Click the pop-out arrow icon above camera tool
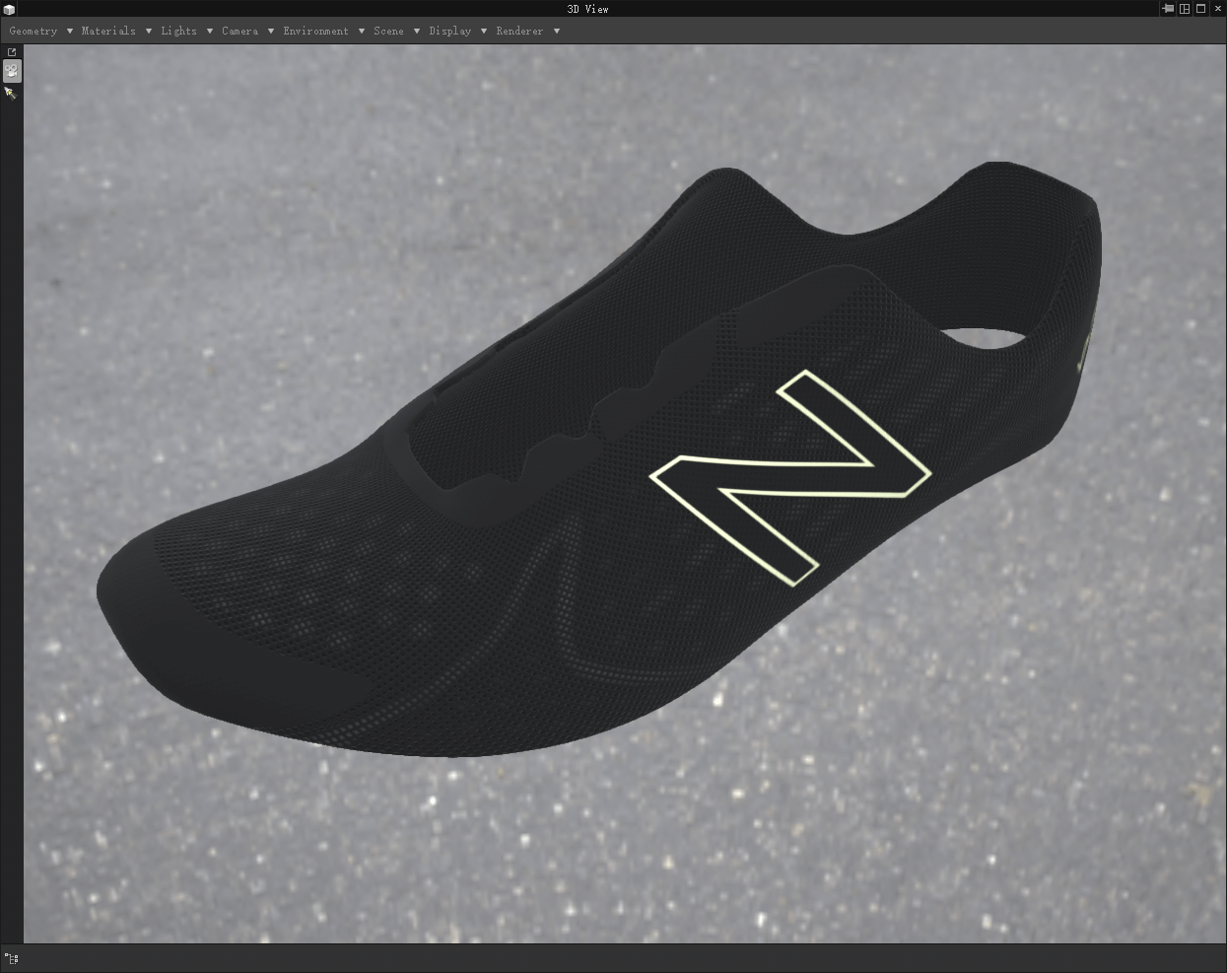Image resolution: width=1227 pixels, height=973 pixels. 12,52
